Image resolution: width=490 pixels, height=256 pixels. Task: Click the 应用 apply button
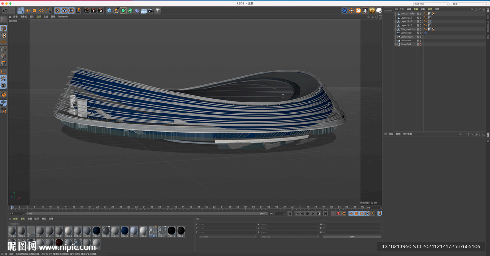point(352,236)
